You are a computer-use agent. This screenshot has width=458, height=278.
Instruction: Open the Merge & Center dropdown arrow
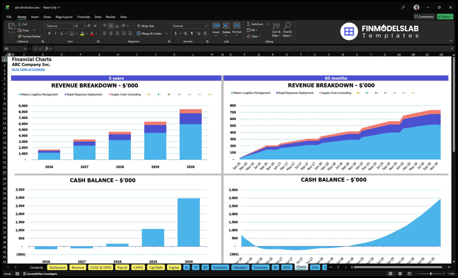point(166,34)
